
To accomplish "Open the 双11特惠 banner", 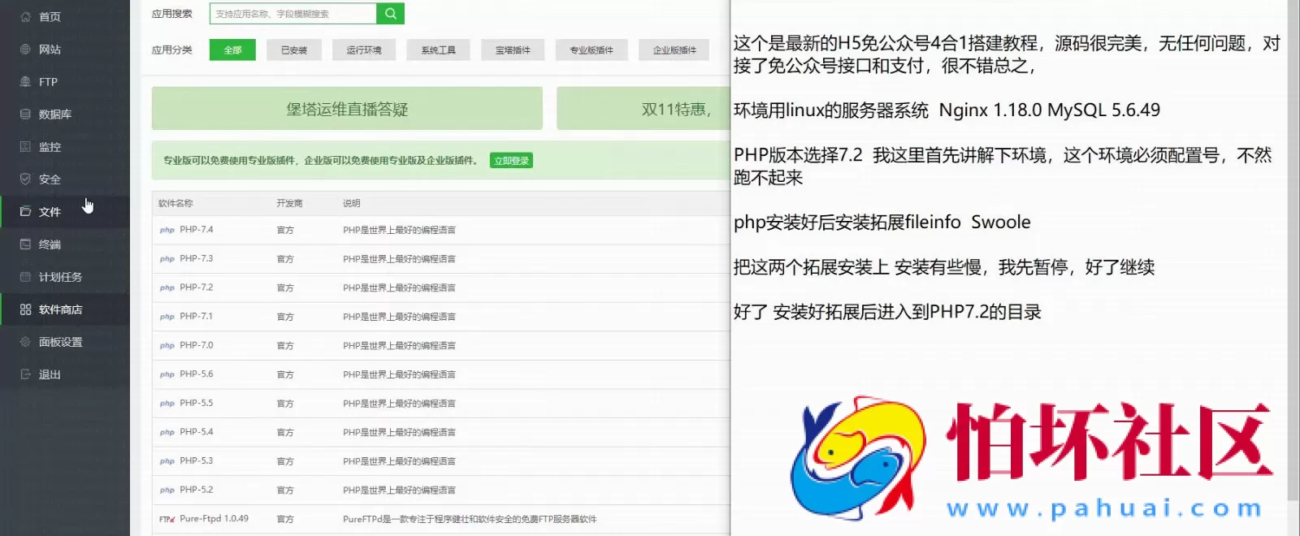I will point(643,109).
